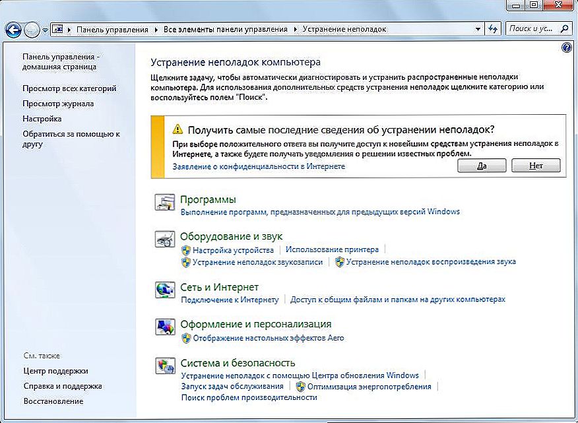Expand the arrow after 'Панель управления' breadcrumb

click(x=156, y=29)
